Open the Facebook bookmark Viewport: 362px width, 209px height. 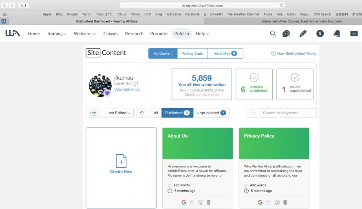tap(192, 14)
